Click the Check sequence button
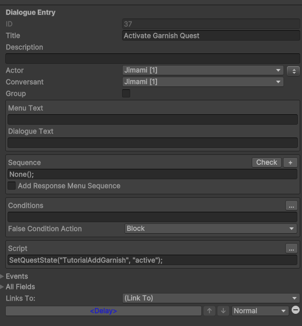 point(267,162)
